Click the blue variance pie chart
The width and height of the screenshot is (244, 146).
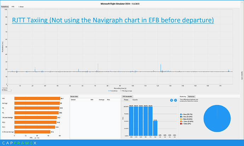(x=217, y=118)
